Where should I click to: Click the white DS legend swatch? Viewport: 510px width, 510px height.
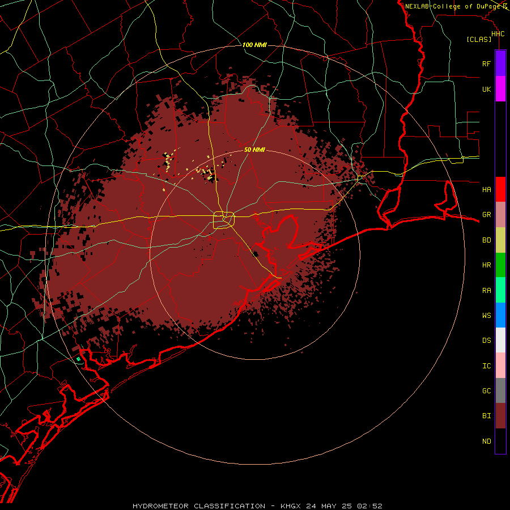[500, 340]
